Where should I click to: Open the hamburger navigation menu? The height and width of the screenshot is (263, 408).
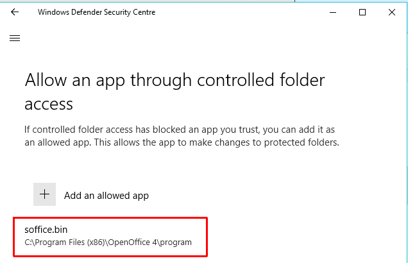[x=15, y=38]
